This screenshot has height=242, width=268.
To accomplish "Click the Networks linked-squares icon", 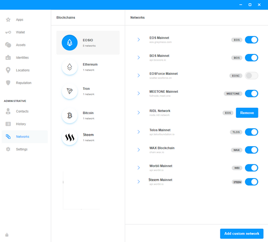I will pyautogui.click(x=8, y=137).
